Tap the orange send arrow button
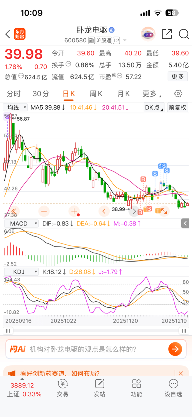The height and width of the screenshot is (417, 192). (x=175, y=349)
